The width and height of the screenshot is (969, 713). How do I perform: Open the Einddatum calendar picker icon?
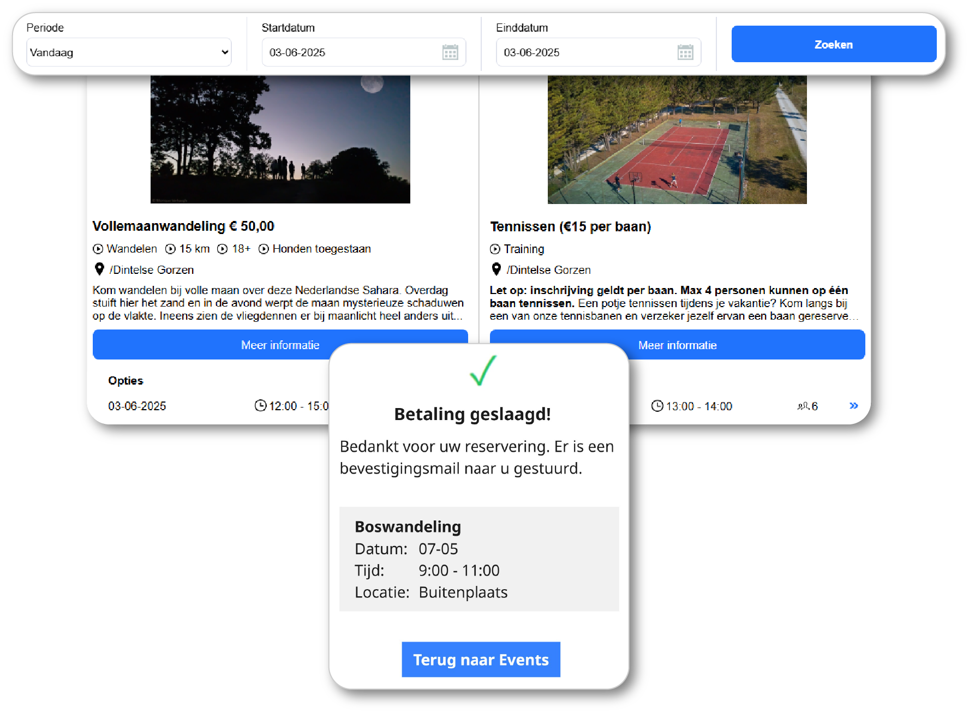pos(685,52)
